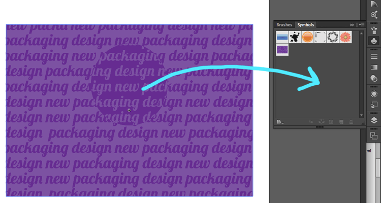Select the Symbols tab
Viewport: 381px width, 203px height.
click(x=306, y=25)
